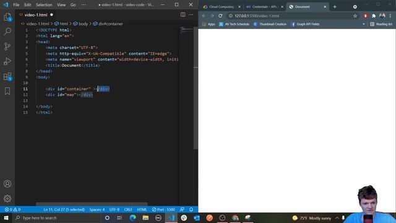Open the Explorer view in VS Code
The width and height of the screenshot is (396, 223).
7,17
